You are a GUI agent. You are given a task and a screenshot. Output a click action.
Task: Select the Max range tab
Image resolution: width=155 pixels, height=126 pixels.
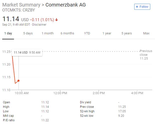coord(146,33)
